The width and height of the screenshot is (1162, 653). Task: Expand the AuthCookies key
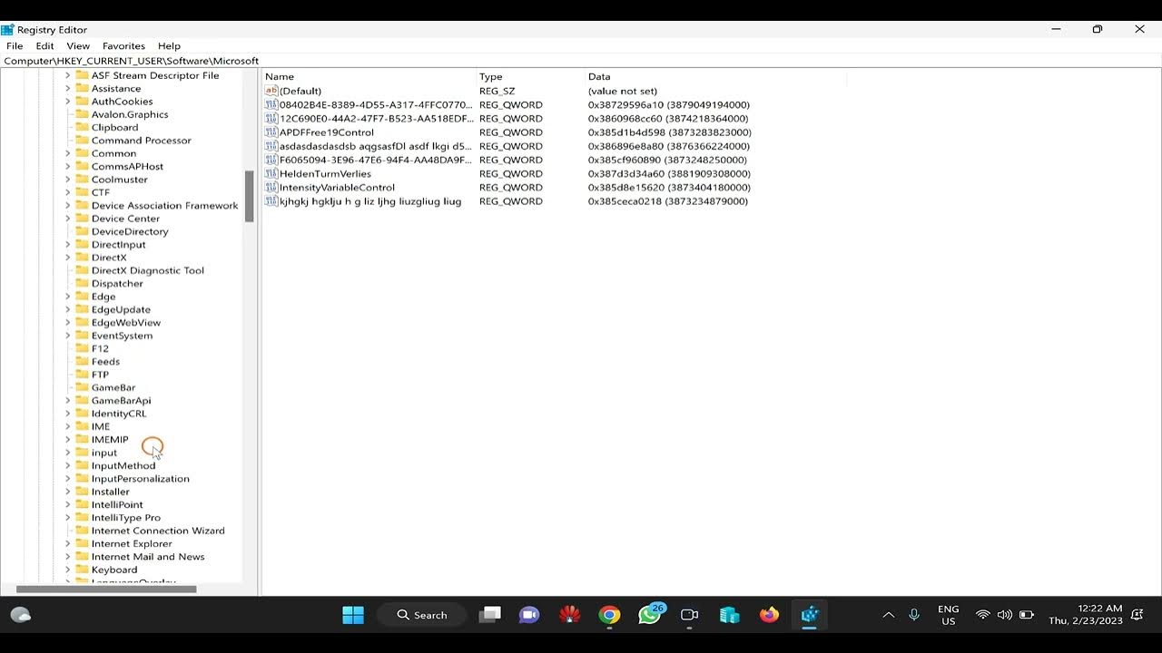(x=67, y=102)
